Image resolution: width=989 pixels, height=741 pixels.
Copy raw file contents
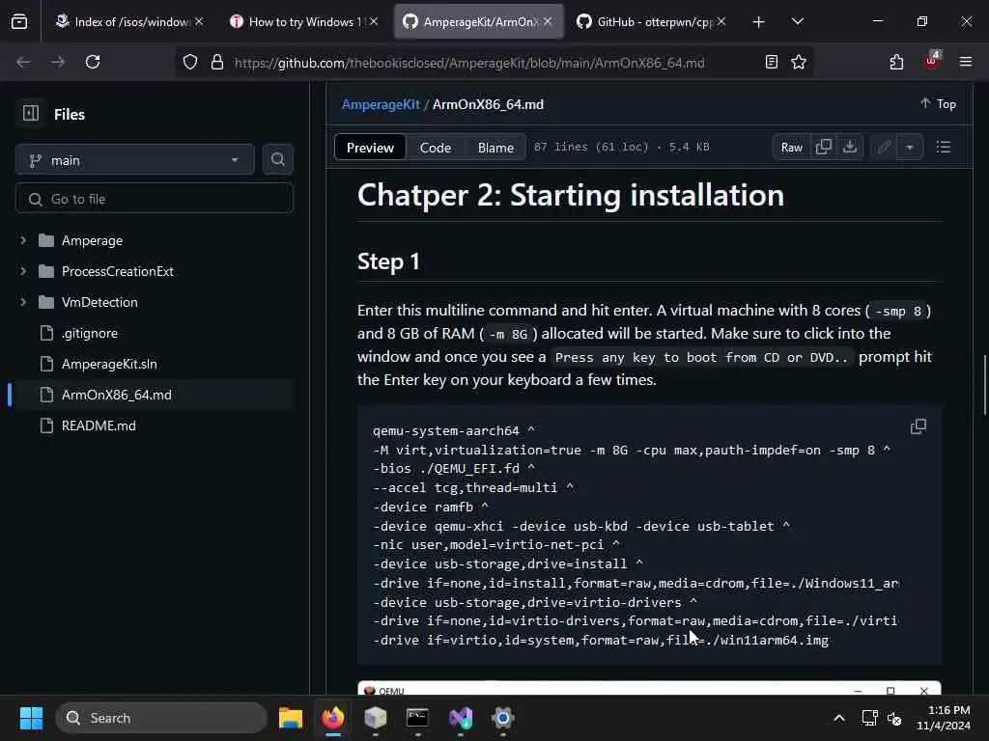point(823,147)
